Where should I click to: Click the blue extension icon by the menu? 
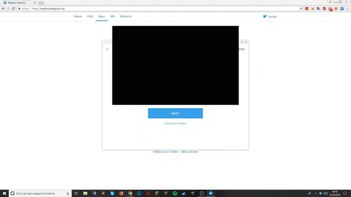342,9
